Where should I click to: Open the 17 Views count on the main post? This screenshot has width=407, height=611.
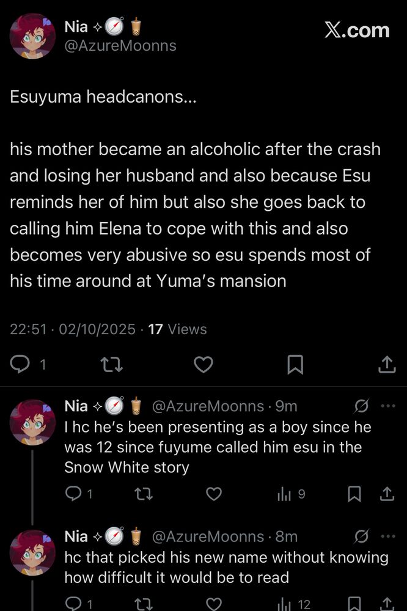click(x=177, y=329)
